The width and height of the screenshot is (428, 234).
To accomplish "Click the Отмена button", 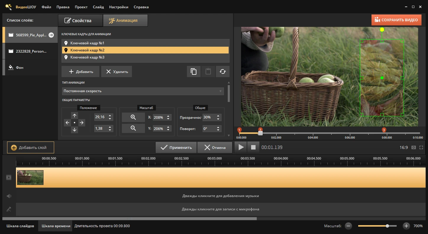I will coord(215,147).
